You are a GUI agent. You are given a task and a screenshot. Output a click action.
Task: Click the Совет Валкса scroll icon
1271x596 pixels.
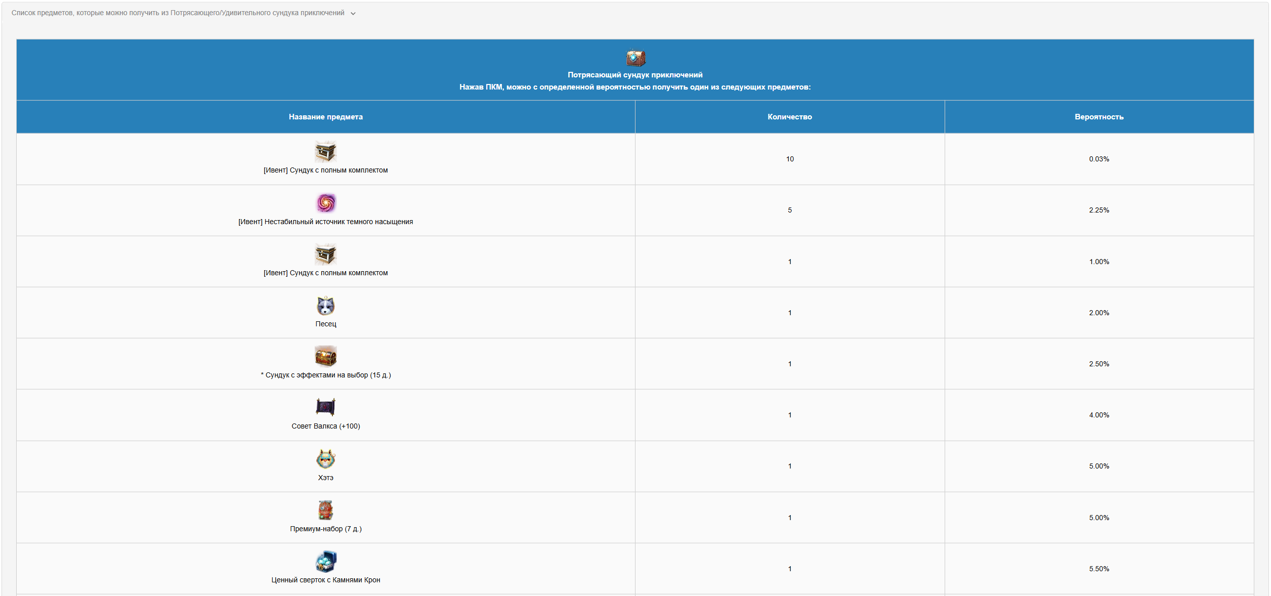coord(325,407)
